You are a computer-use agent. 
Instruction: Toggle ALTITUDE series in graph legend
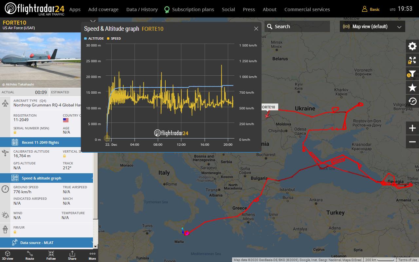coord(94,39)
